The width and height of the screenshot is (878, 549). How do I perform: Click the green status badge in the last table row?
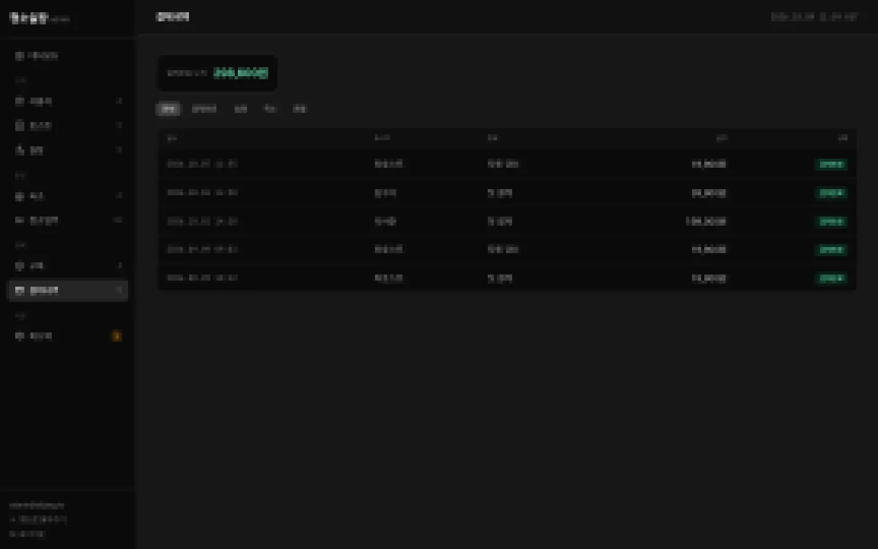(831, 278)
